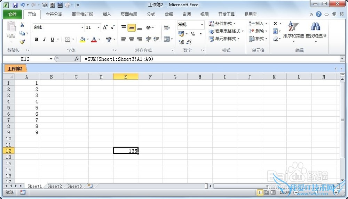The width and height of the screenshot is (348, 199).
Task: Click the text orientation icon
Action: pyautogui.click(x=149, y=28)
